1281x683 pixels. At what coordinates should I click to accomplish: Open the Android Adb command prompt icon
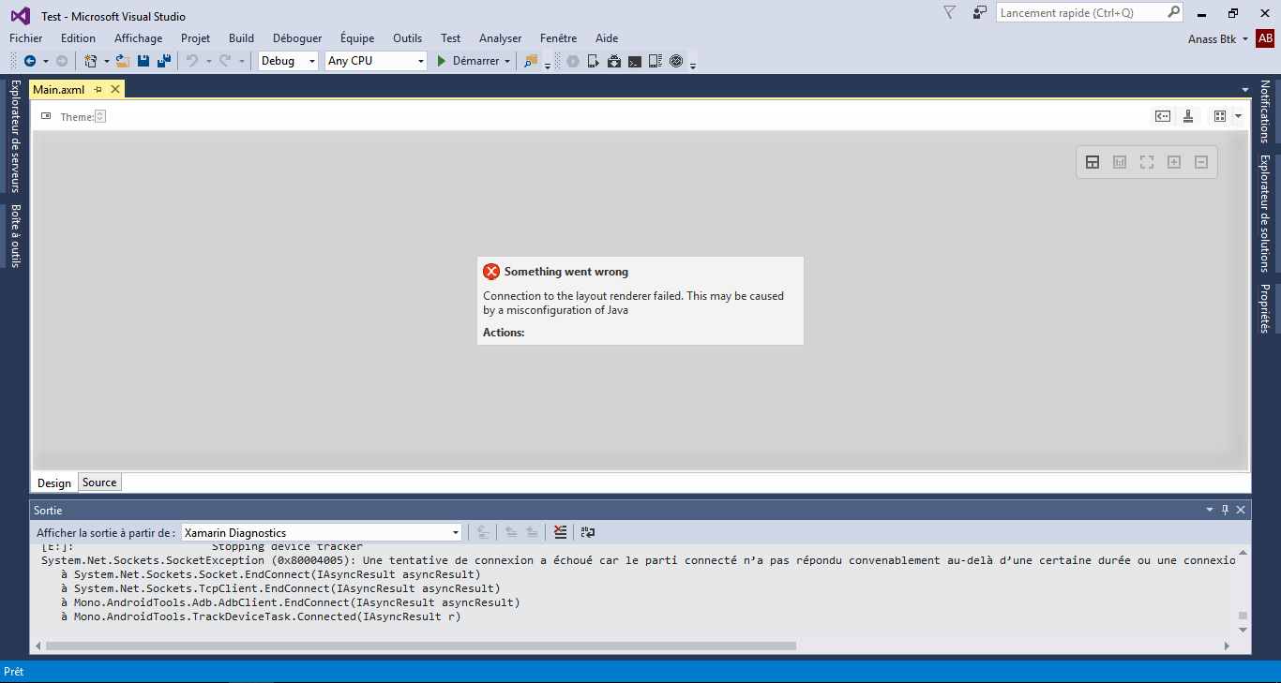635,61
